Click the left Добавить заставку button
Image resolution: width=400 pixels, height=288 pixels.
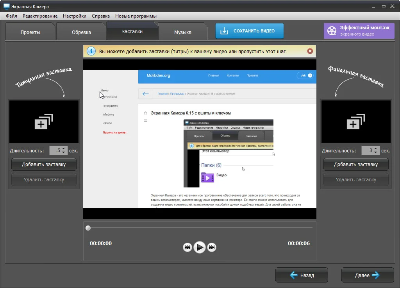[x=44, y=165]
